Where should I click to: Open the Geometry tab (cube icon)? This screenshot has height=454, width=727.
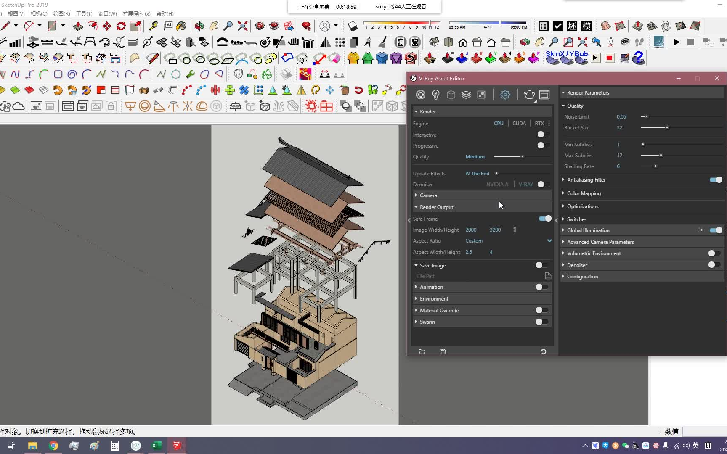(451, 95)
